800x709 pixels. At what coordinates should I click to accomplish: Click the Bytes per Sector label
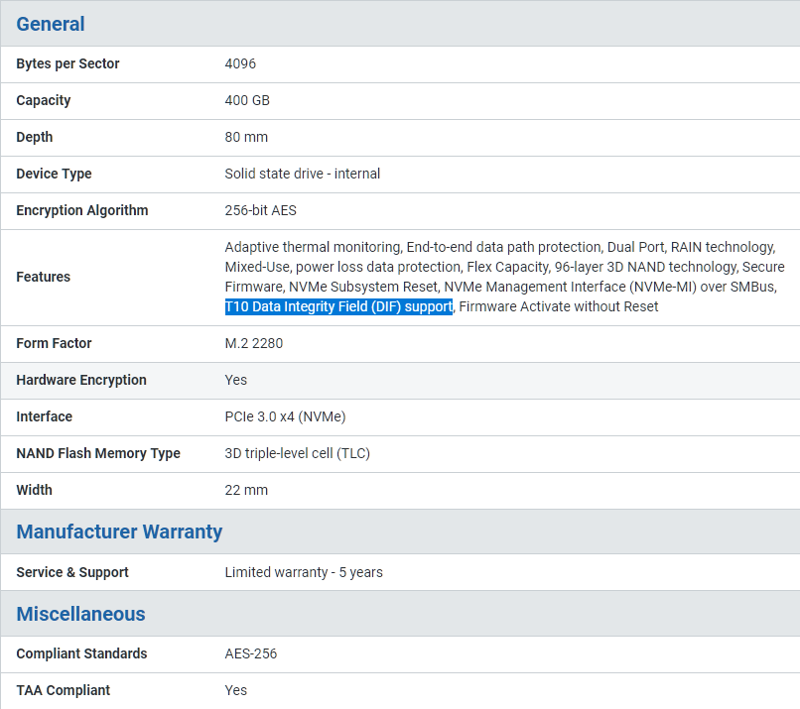coord(67,63)
